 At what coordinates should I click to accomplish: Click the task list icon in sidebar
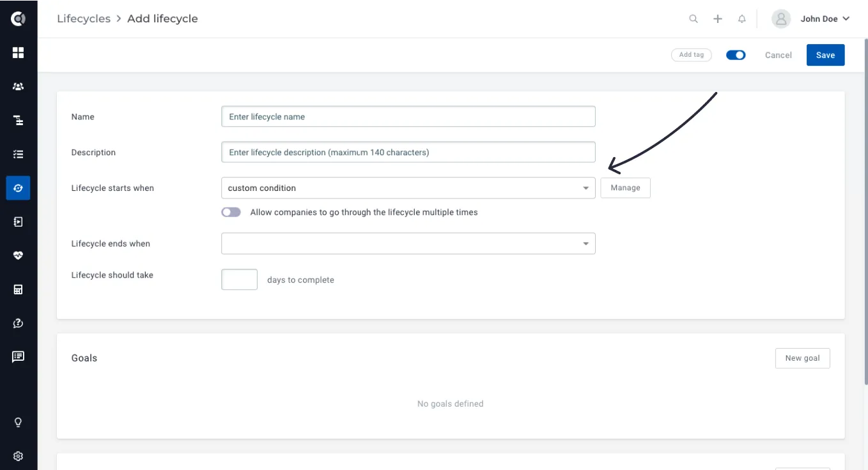[x=18, y=154]
